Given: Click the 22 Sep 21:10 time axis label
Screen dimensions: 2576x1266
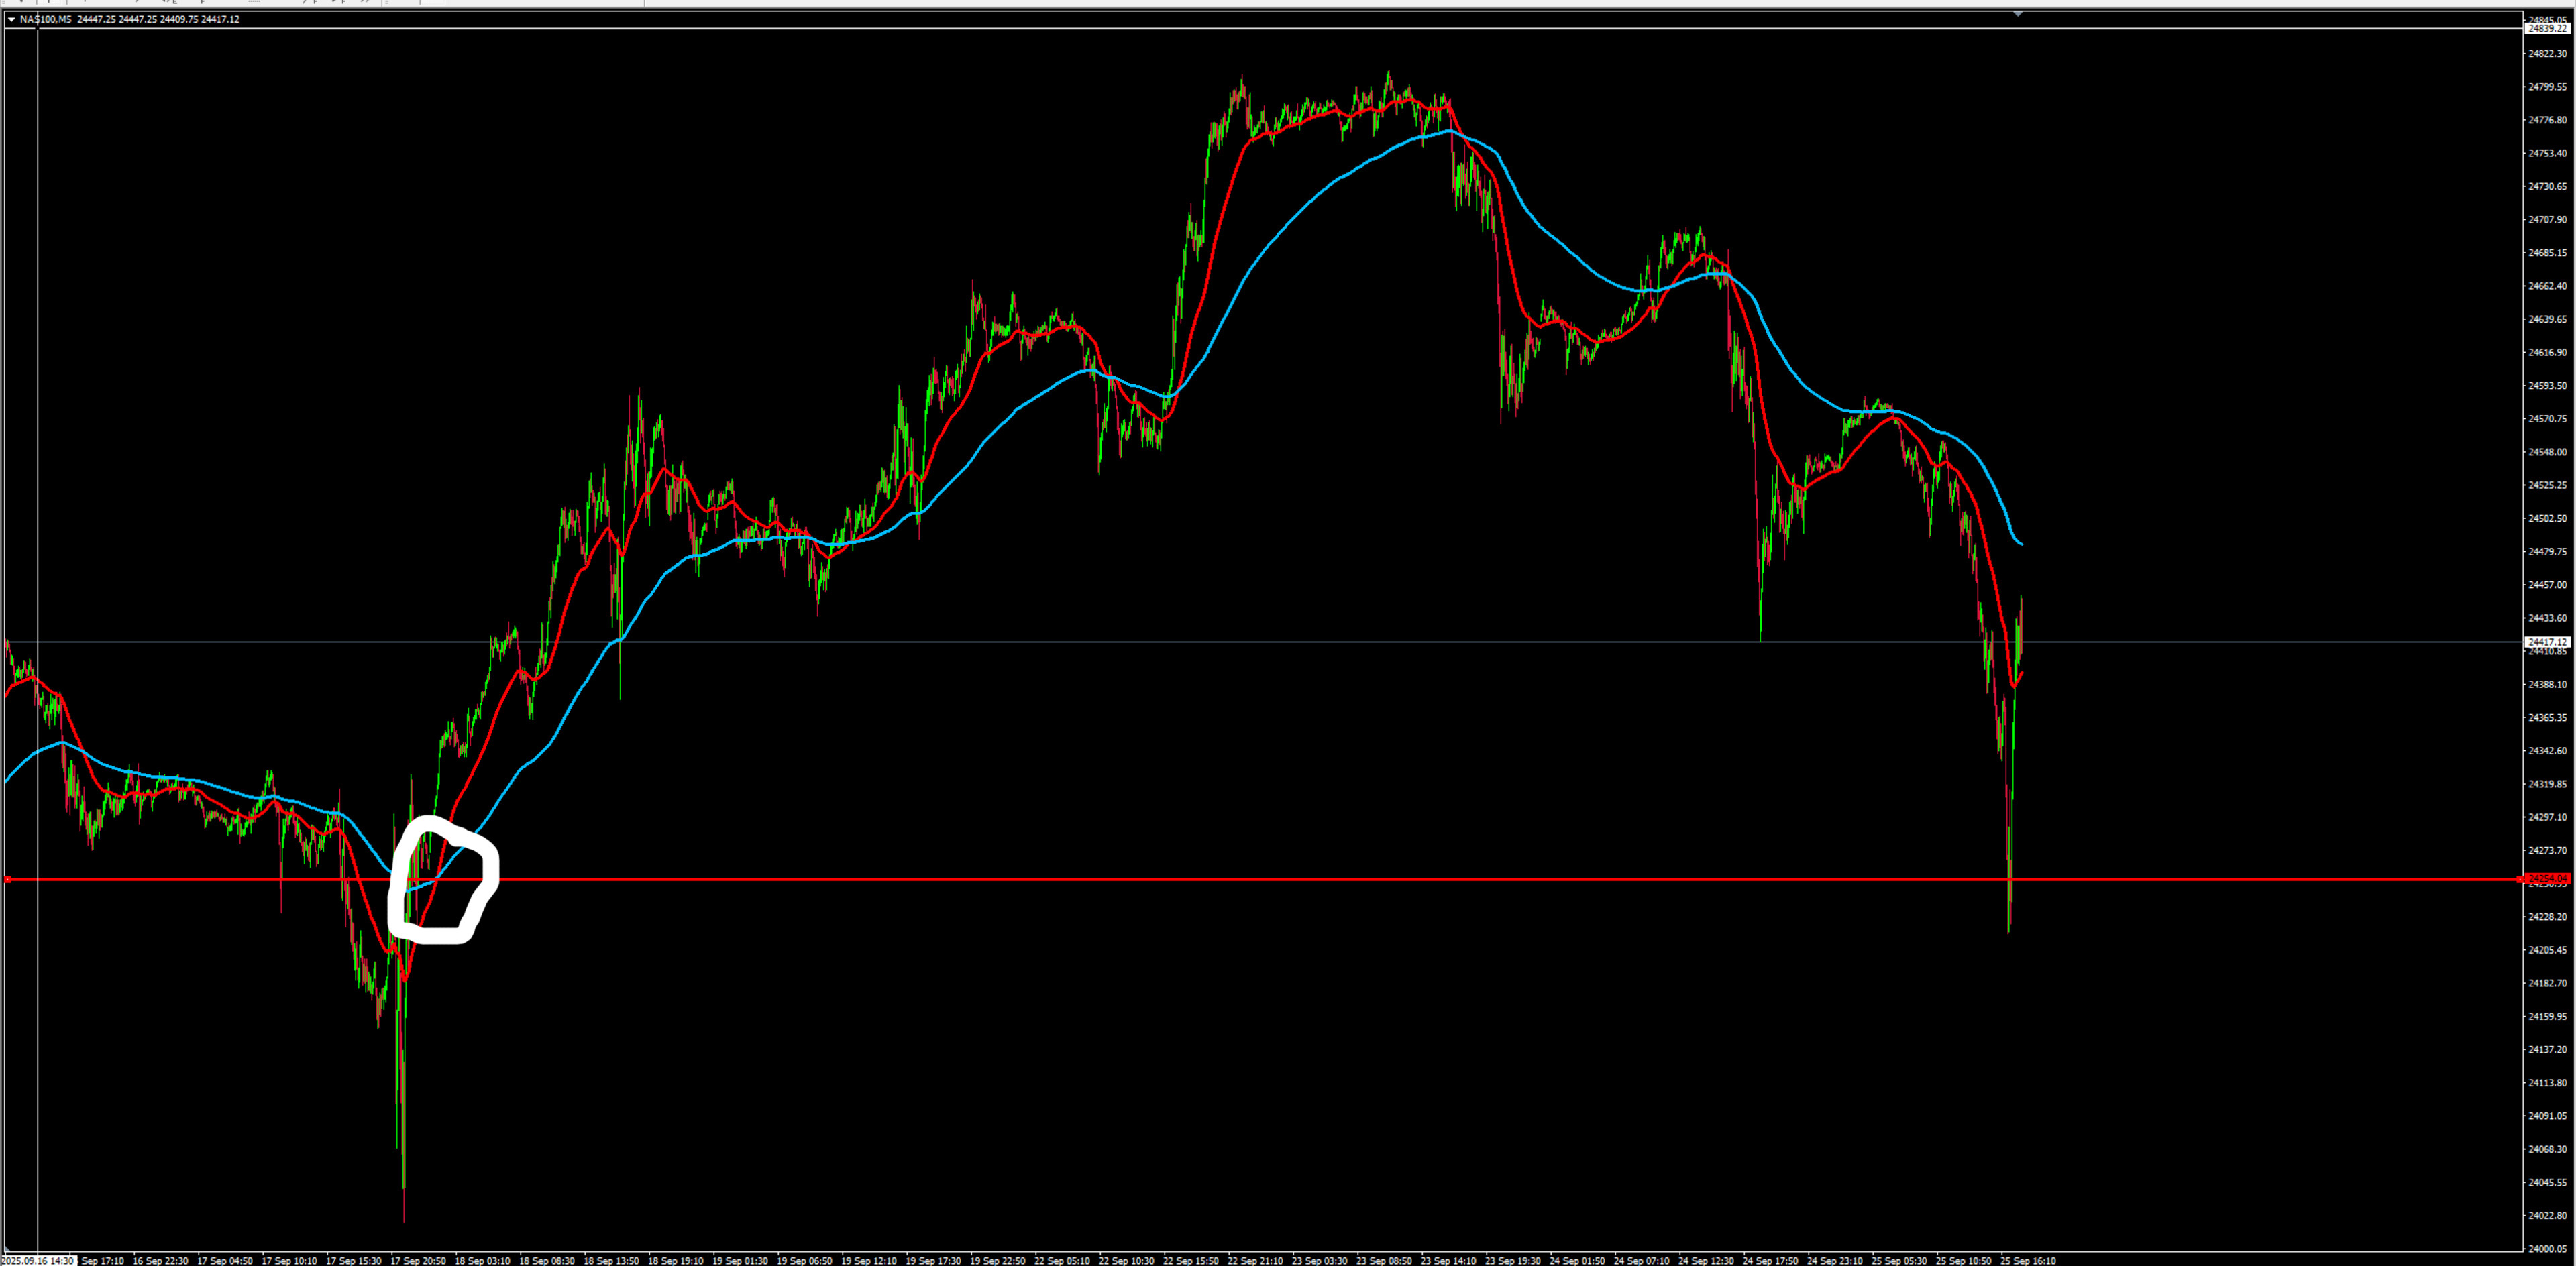Looking at the screenshot, I should (1255, 1260).
